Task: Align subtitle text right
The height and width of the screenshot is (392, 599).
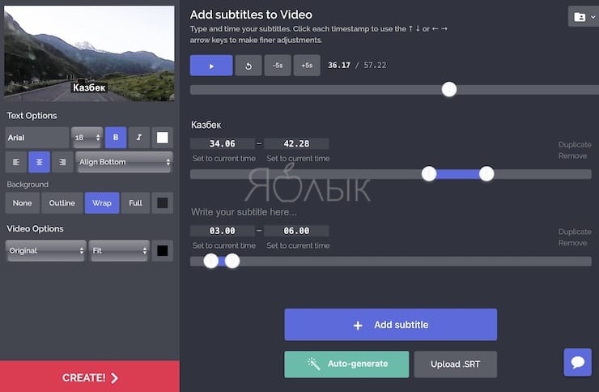Action: (62, 162)
